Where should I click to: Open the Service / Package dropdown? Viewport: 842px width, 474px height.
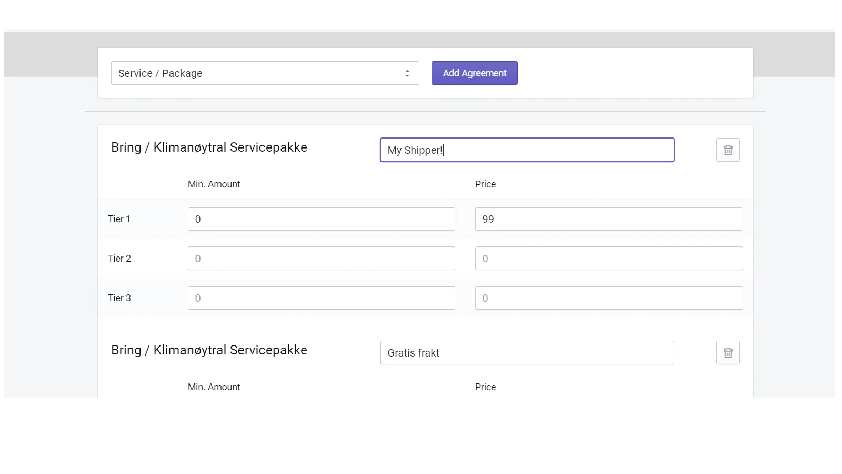pyautogui.click(x=265, y=73)
